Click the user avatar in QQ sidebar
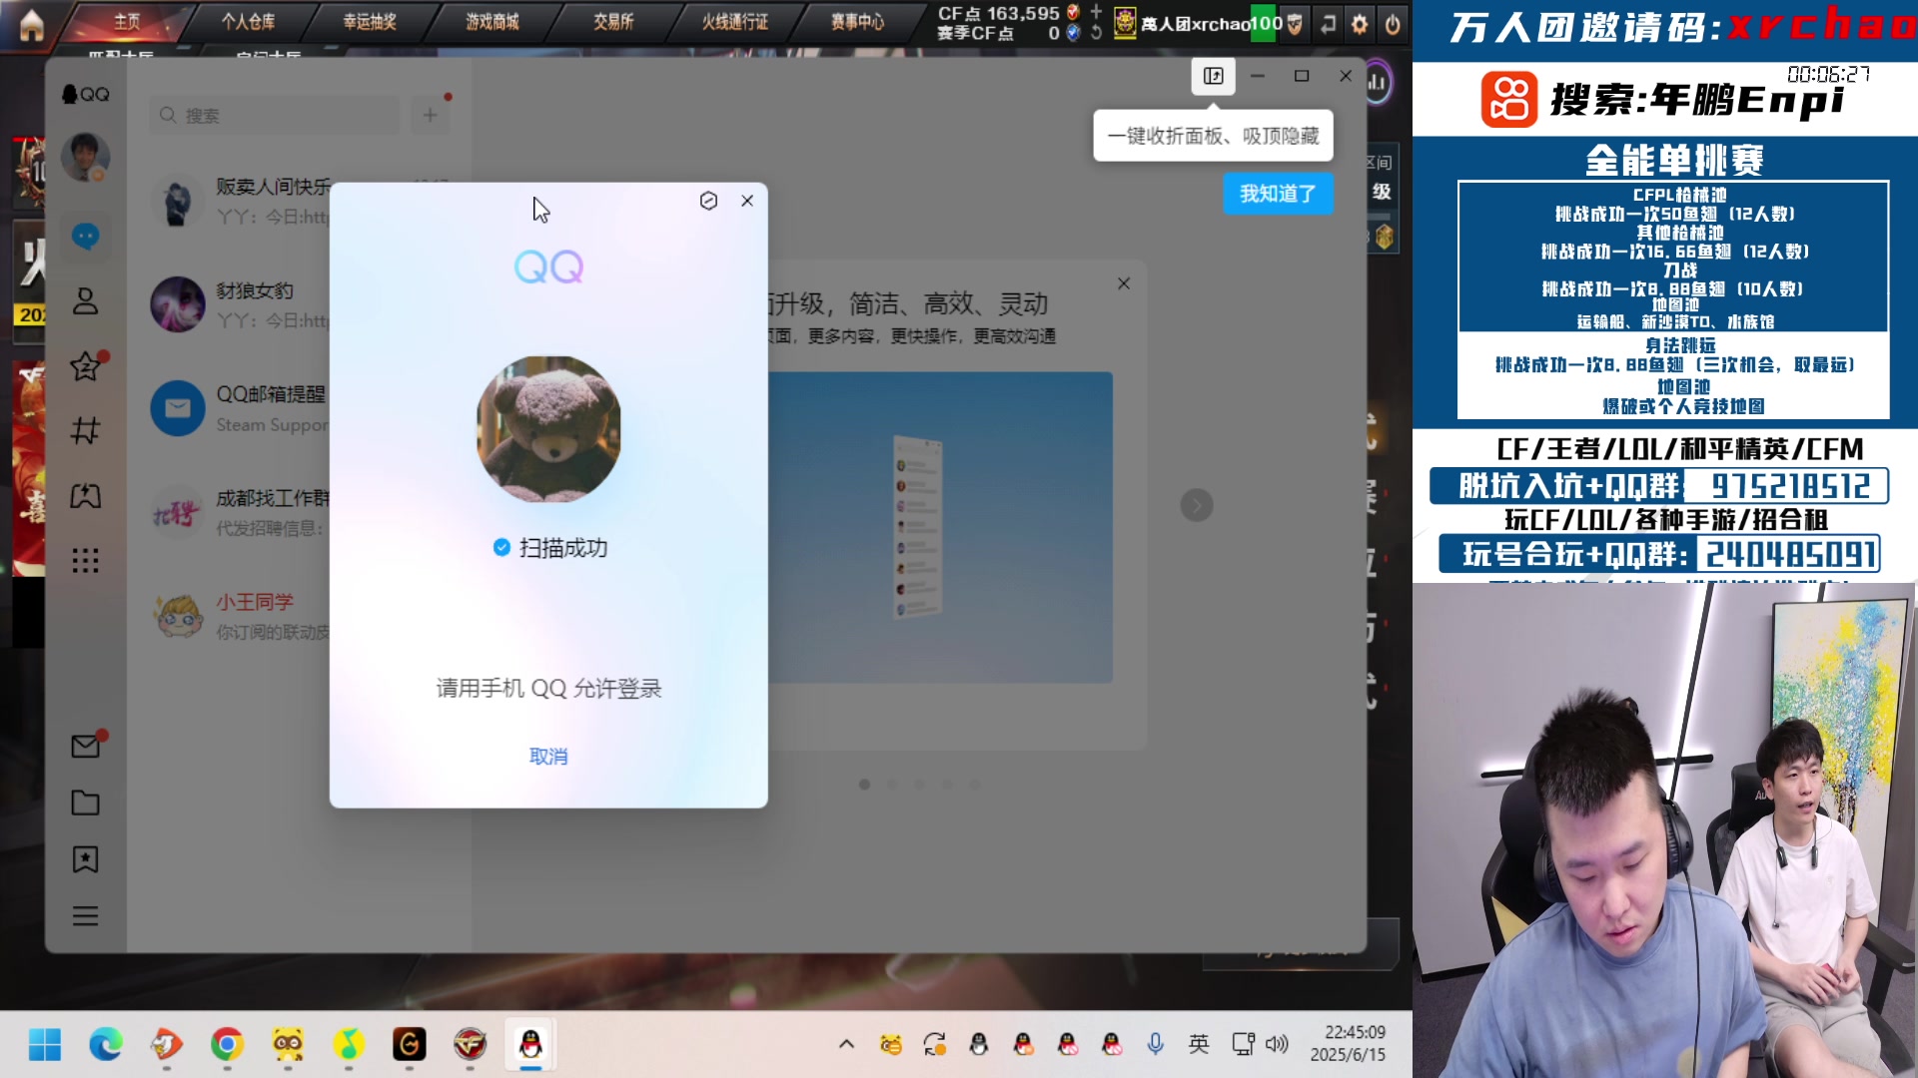This screenshot has height=1078, width=1918. (85, 157)
